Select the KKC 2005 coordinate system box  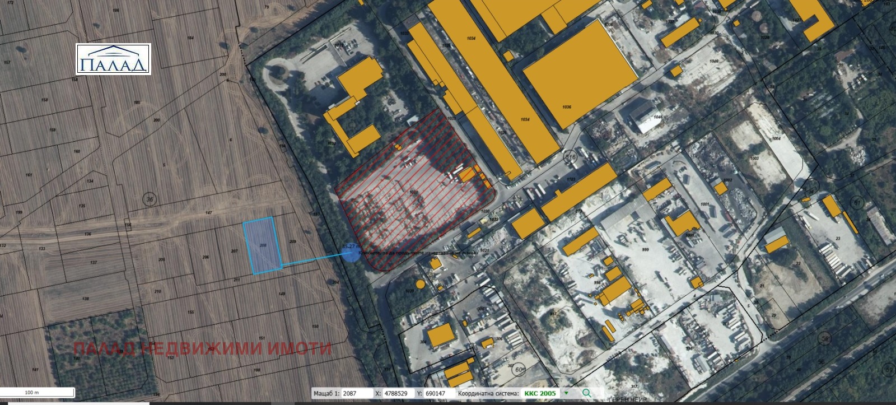540,393
